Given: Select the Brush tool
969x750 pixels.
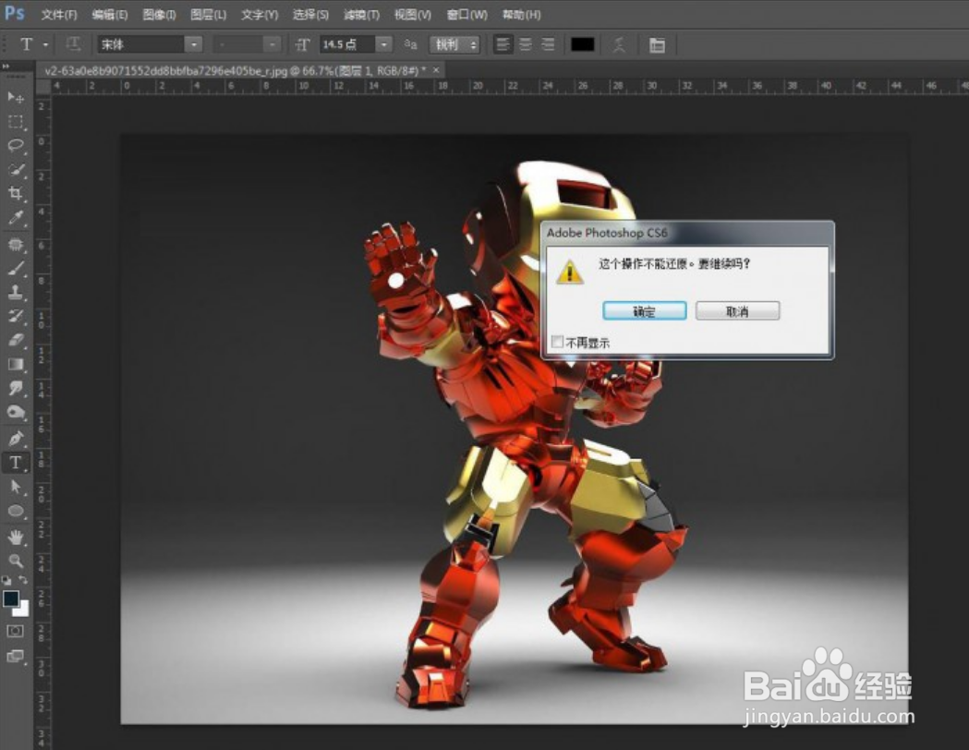Looking at the screenshot, I should (16, 268).
